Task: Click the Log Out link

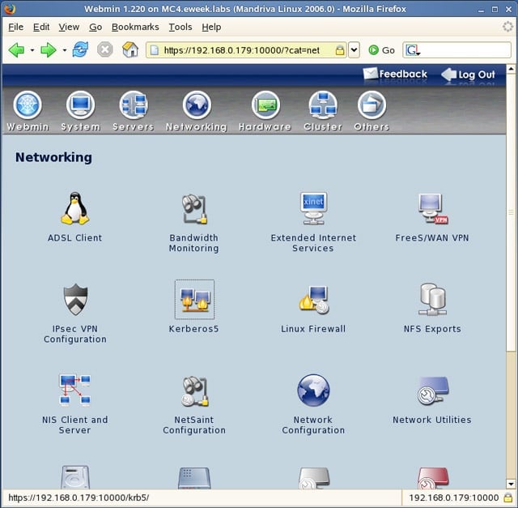Action: (x=468, y=75)
